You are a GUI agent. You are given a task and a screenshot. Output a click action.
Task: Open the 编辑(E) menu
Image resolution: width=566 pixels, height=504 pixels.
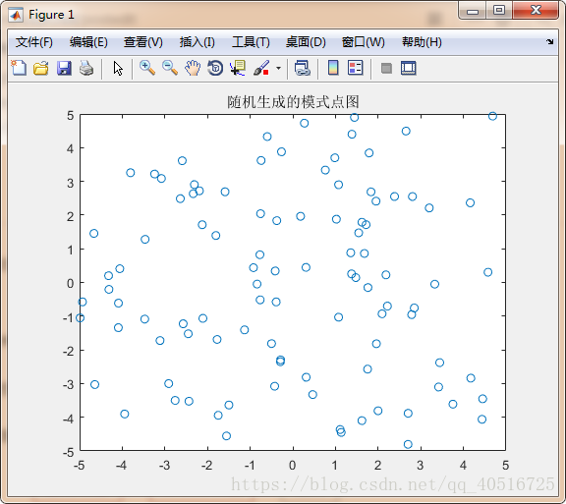click(88, 42)
